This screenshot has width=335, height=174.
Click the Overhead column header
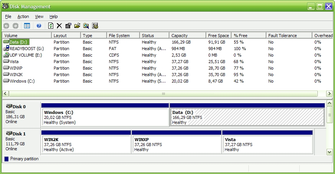point(323,36)
